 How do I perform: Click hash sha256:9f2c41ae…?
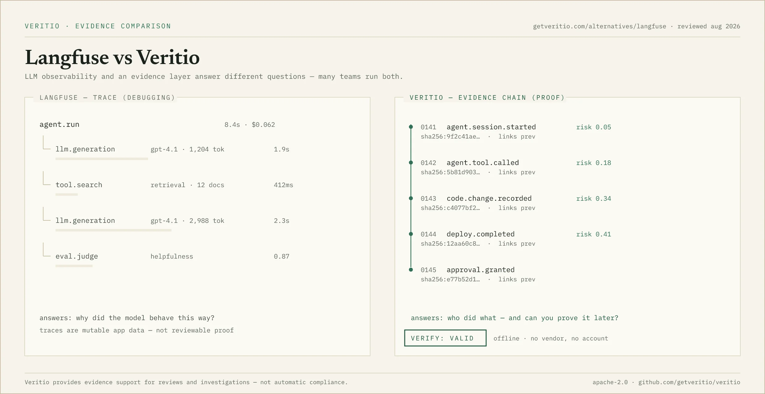pos(450,137)
